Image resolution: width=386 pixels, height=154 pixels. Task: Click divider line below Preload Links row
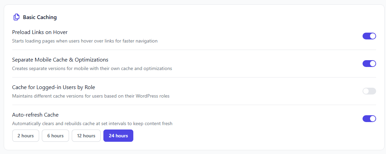(194, 50)
